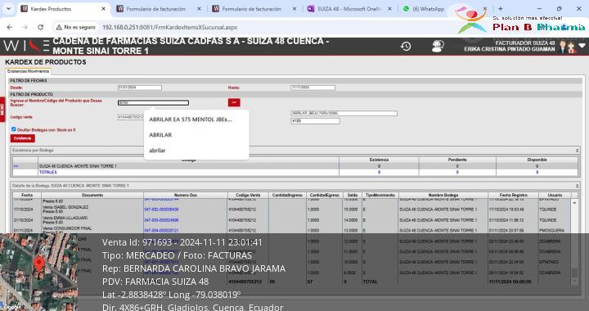Open the tab search chevron in Chrome
This screenshot has height=311, width=589.
(8, 9)
